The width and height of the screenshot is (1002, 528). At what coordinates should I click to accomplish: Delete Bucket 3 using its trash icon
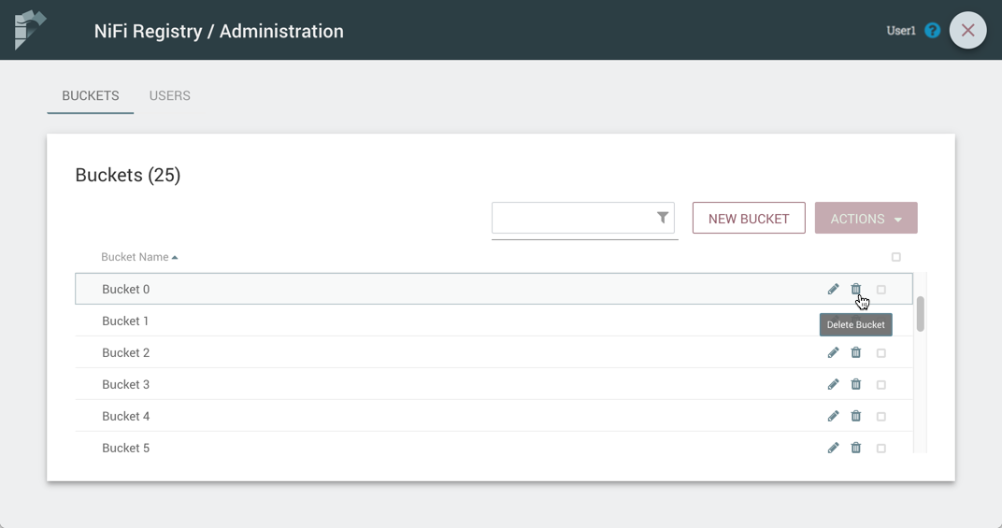pyautogui.click(x=855, y=385)
